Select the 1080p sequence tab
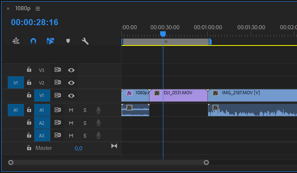The width and height of the screenshot is (297, 173). pyautogui.click(x=23, y=9)
